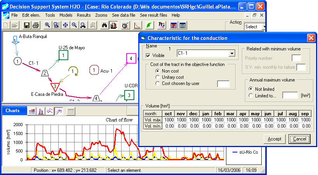Select the Zoom total magnifier tool
The height and width of the screenshot is (175, 318).
[x=56, y=25]
